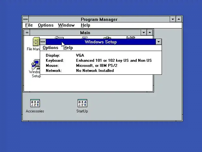Click 'No Network Installed' text
This screenshot has height=152, width=202.
95,70
